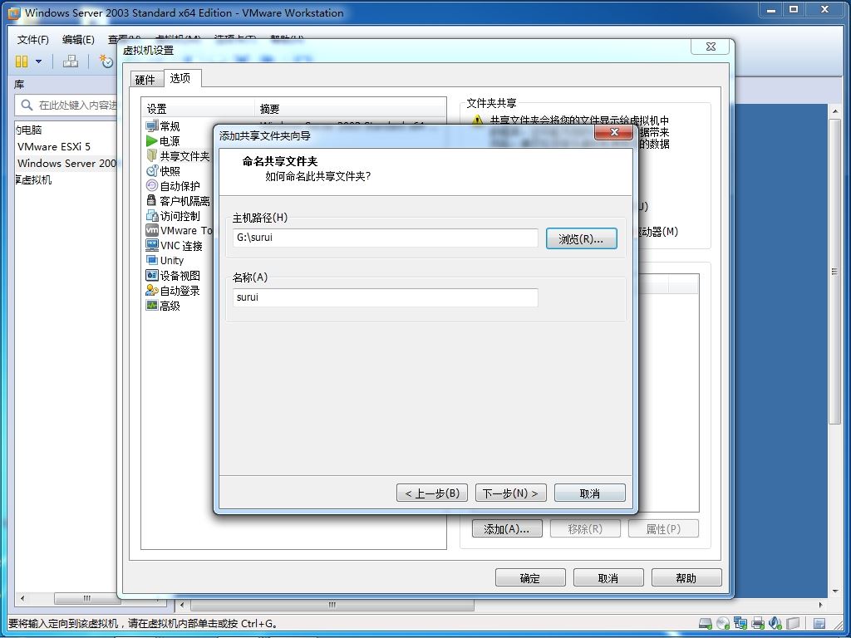Select the 高级 advanced icon
The image size is (851, 638).
(x=152, y=306)
